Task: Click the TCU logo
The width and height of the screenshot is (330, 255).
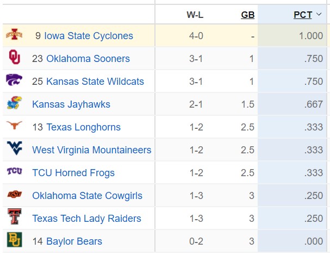Action: 14,171
